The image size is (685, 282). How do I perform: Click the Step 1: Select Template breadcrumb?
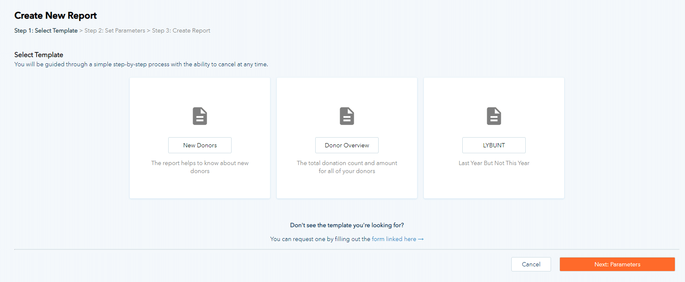46,30
